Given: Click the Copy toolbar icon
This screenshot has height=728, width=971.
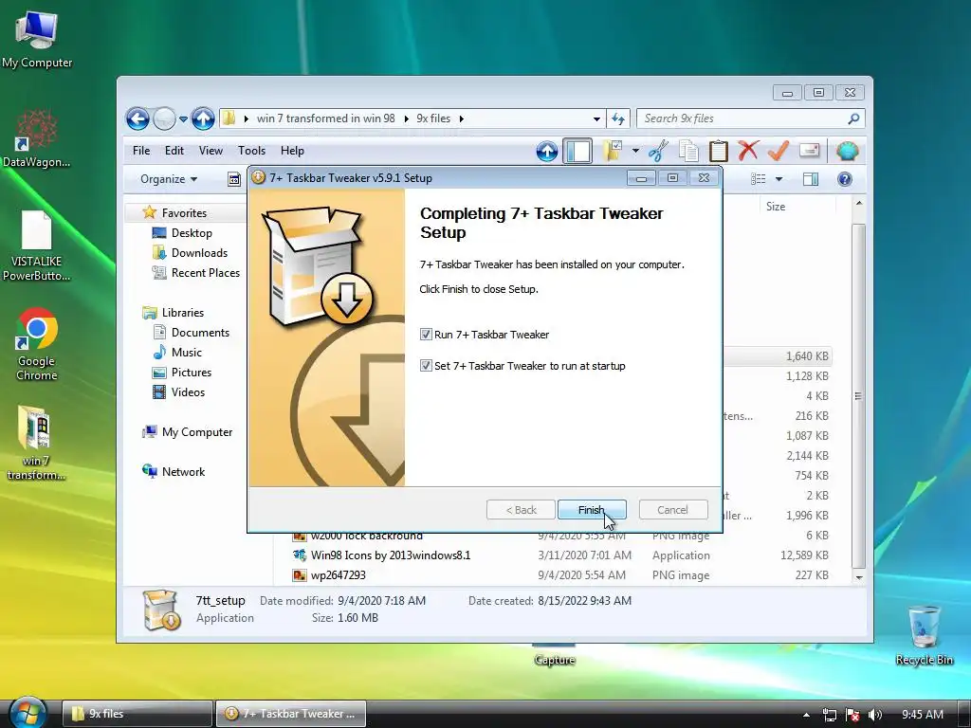Looking at the screenshot, I should click(688, 151).
